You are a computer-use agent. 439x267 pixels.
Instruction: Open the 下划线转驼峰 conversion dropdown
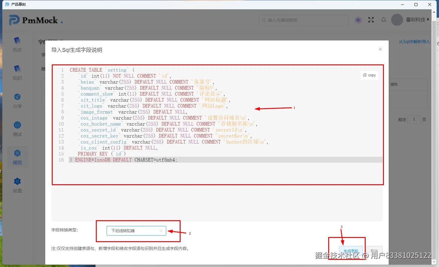point(136,231)
